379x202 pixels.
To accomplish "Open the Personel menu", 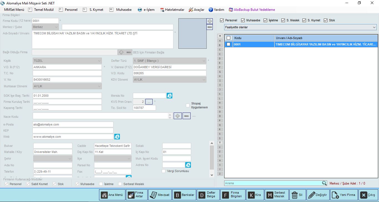I will coord(68,10).
